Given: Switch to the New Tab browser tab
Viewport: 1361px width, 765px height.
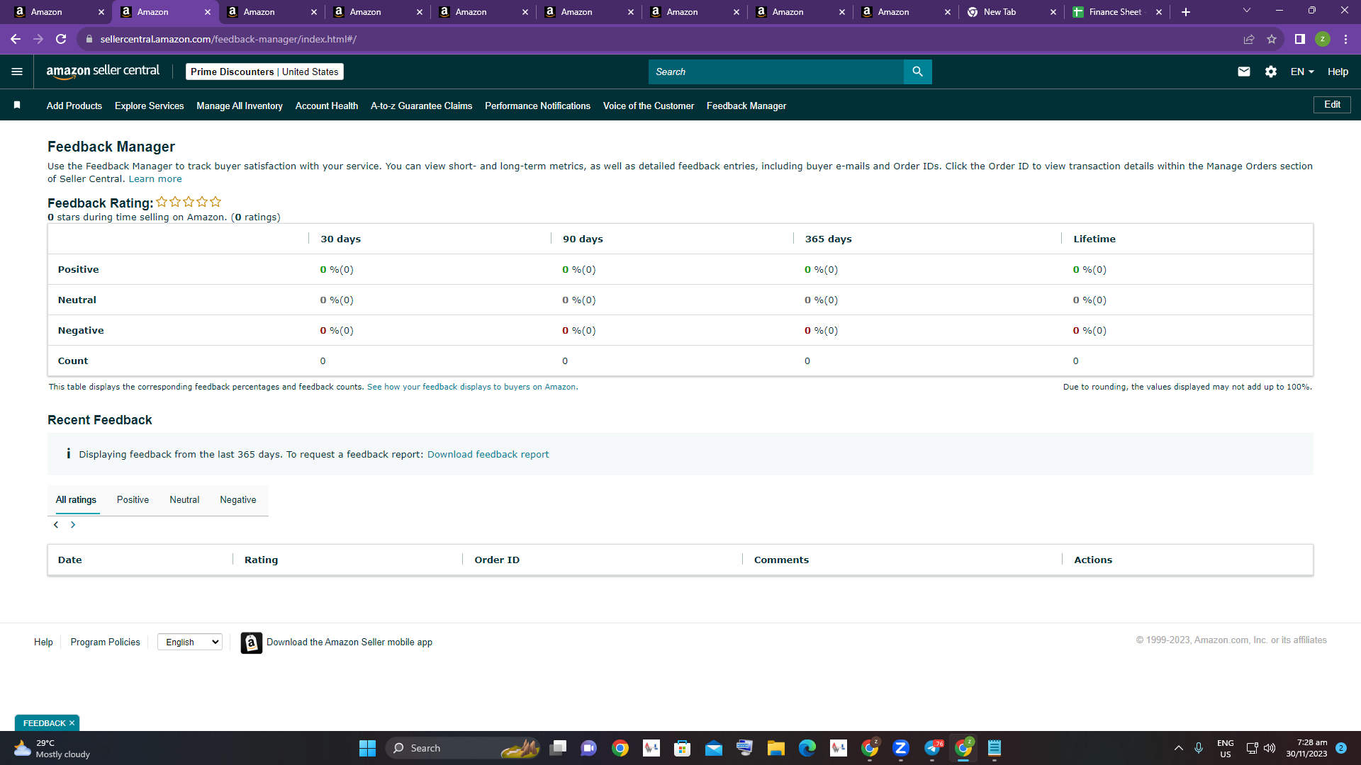Looking at the screenshot, I should click(1012, 12).
